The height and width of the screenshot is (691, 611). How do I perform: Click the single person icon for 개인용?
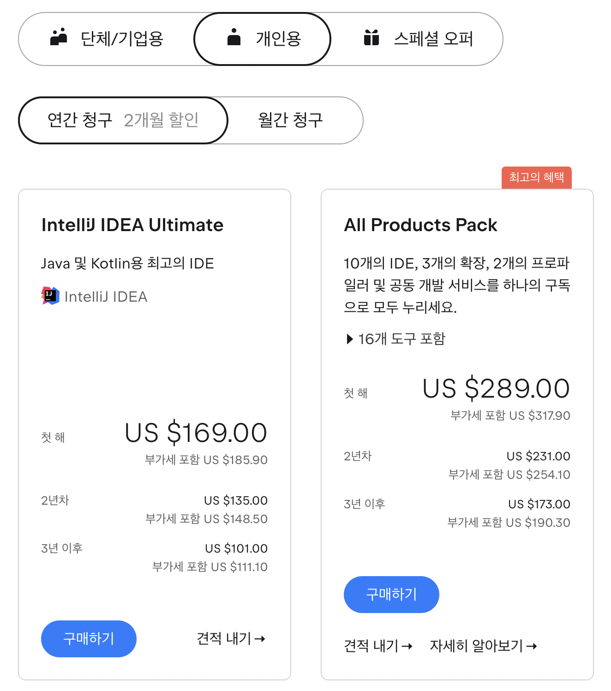[x=234, y=37]
